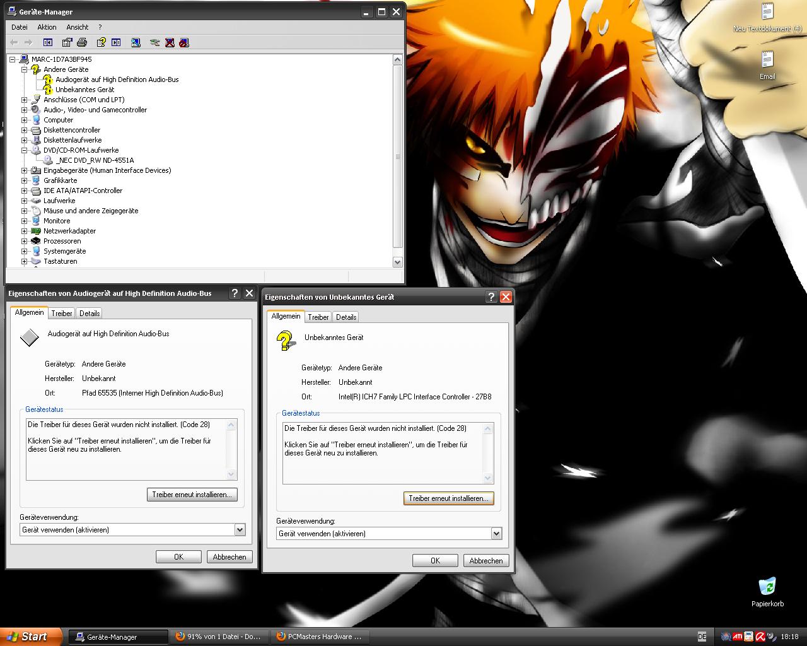This screenshot has width=807, height=646.
Task: Open the Email desktop icon
Action: [x=767, y=65]
